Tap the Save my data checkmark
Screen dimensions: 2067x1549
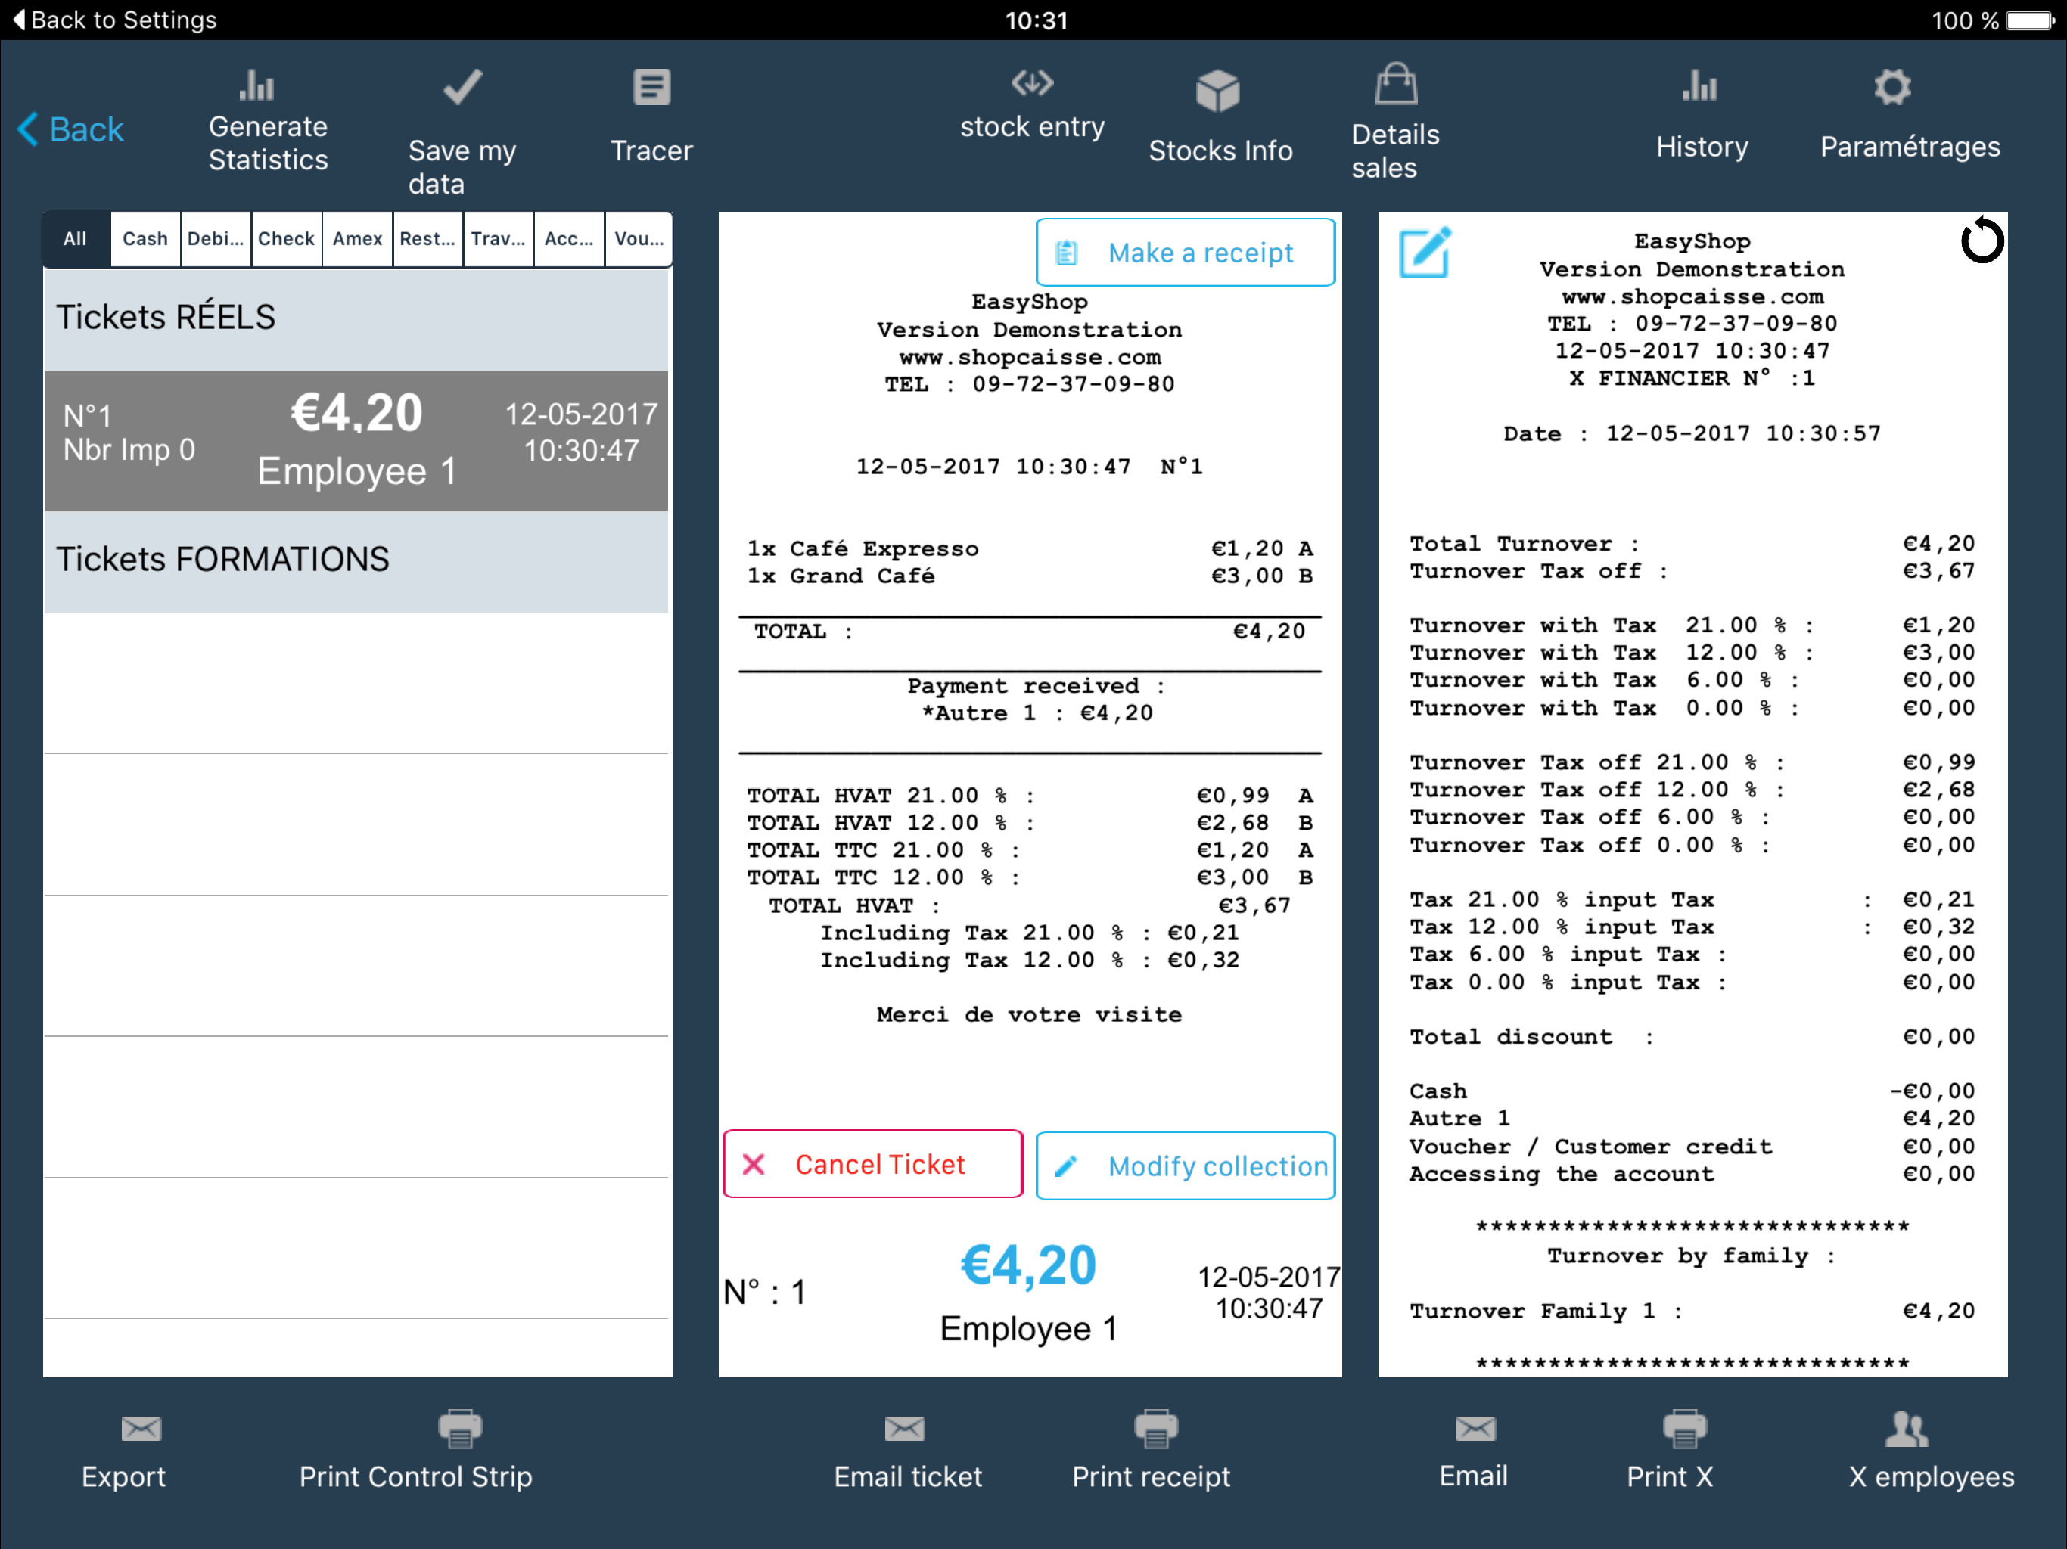(462, 88)
